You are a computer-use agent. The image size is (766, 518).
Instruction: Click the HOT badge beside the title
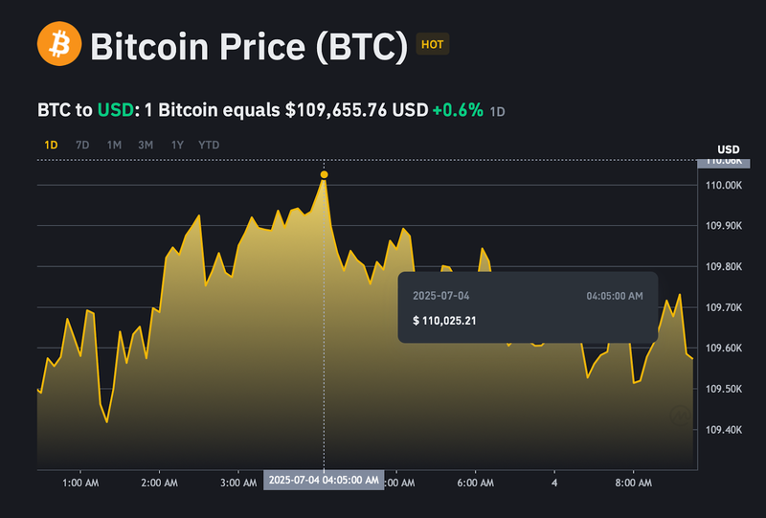(433, 44)
